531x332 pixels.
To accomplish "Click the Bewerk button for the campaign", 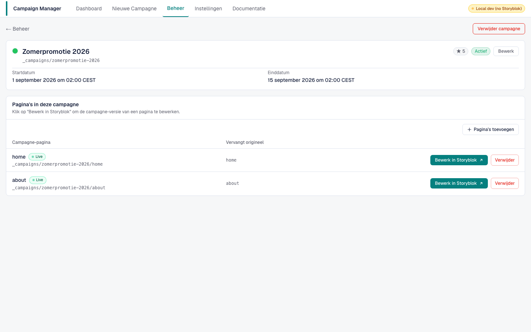I will point(506,51).
